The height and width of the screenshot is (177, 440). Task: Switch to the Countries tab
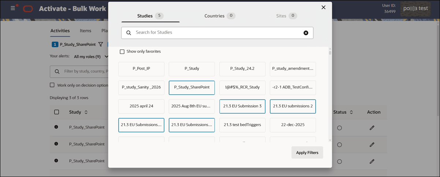point(220,16)
